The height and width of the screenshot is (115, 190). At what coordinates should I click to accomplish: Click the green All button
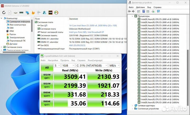(x=47, y=67)
